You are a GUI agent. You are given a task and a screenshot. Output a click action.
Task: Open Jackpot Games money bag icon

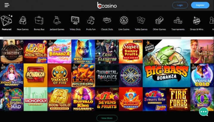[x=57, y=20]
